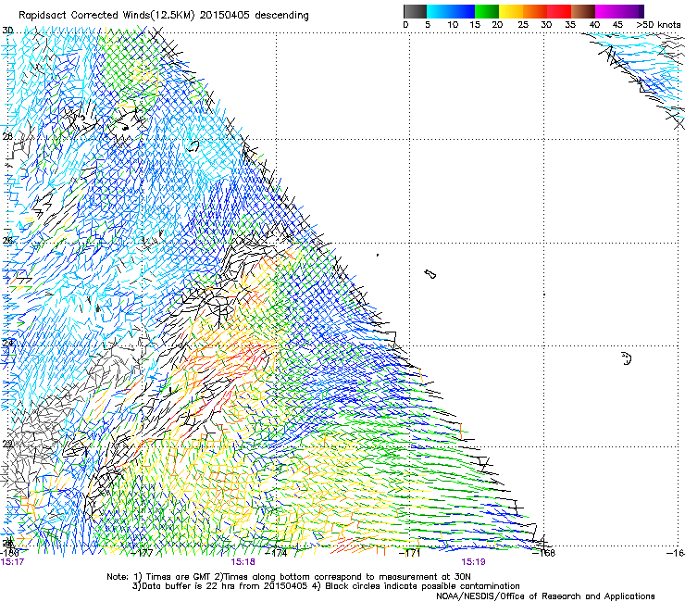Click the purple time label '15:17'
Screen dimensions: 685x602
pos(12,562)
